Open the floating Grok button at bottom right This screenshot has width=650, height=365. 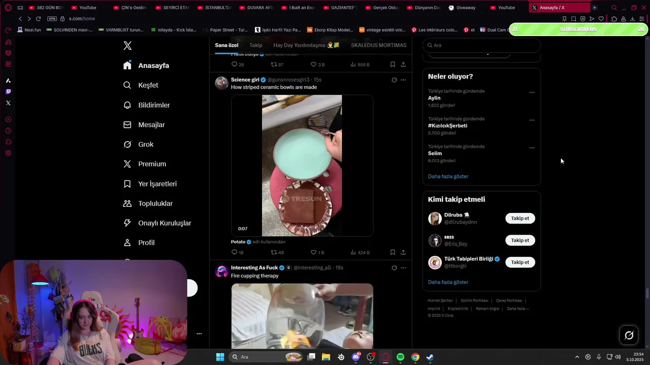pyautogui.click(x=629, y=335)
